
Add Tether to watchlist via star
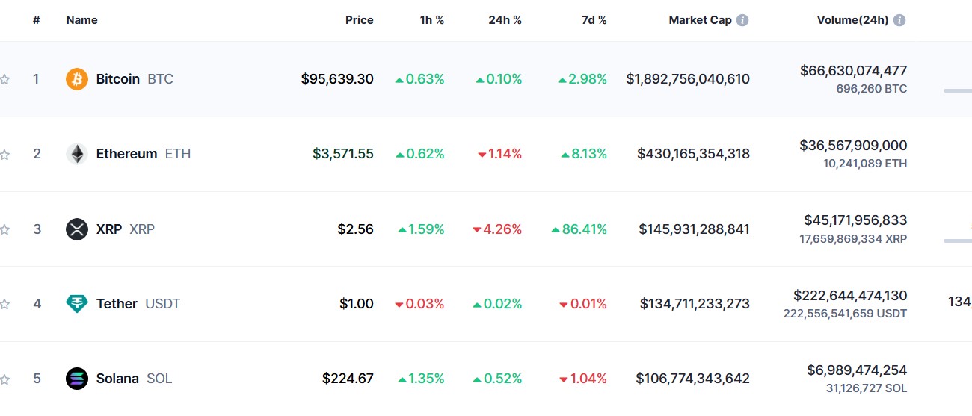[4, 304]
